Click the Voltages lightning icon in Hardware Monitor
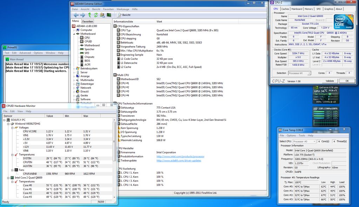The image size is (359, 207). click(x=16, y=128)
